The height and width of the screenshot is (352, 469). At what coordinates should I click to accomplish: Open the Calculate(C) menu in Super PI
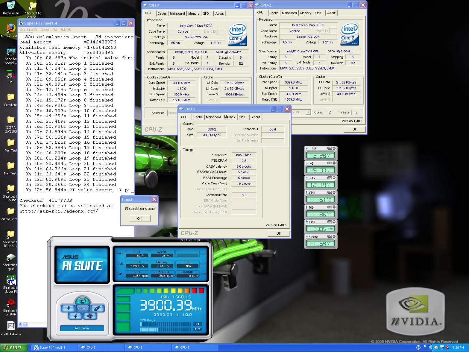click(x=28, y=30)
